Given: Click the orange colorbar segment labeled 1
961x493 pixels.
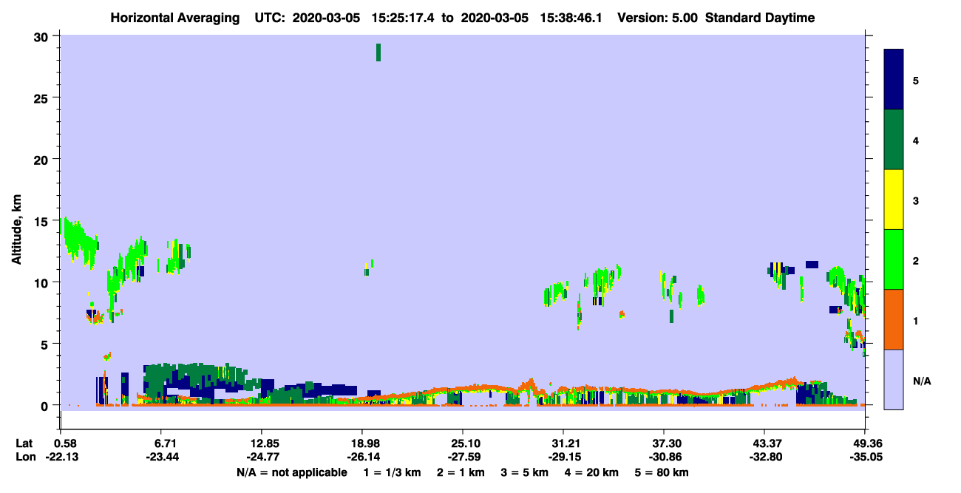Looking at the screenshot, I should [894, 319].
